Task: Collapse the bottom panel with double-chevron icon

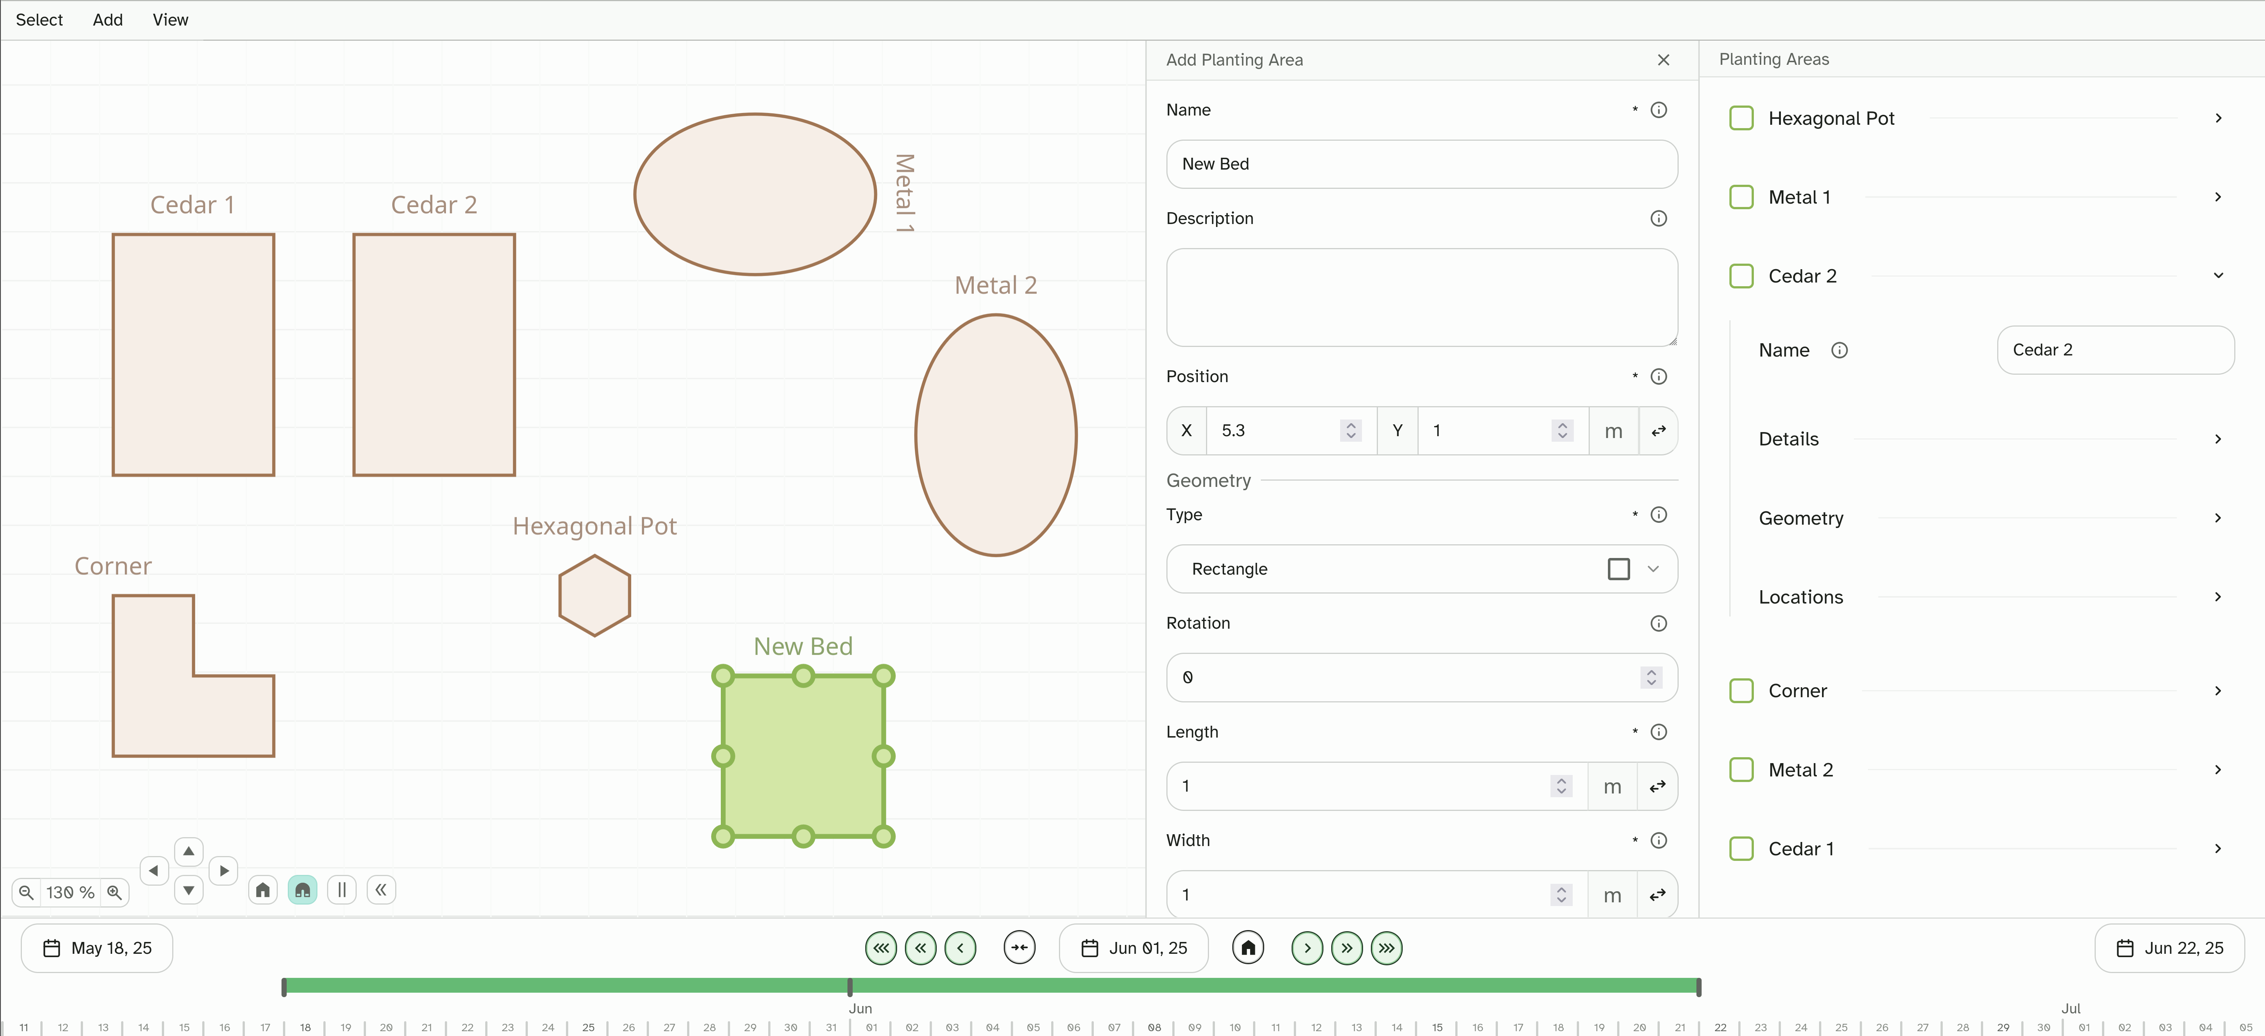Action: (381, 889)
